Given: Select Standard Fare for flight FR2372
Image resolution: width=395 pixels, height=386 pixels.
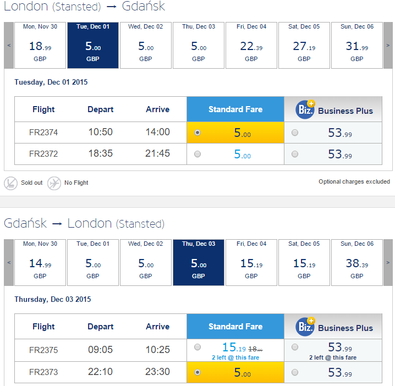Looking at the screenshot, I should pyautogui.click(x=197, y=154).
